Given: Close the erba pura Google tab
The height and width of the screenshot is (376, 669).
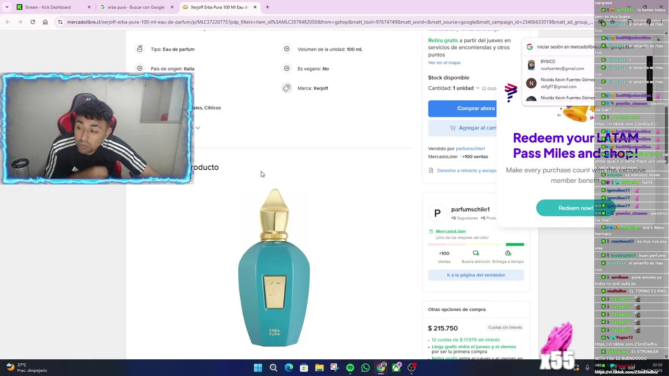Looking at the screenshot, I should [x=172, y=7].
